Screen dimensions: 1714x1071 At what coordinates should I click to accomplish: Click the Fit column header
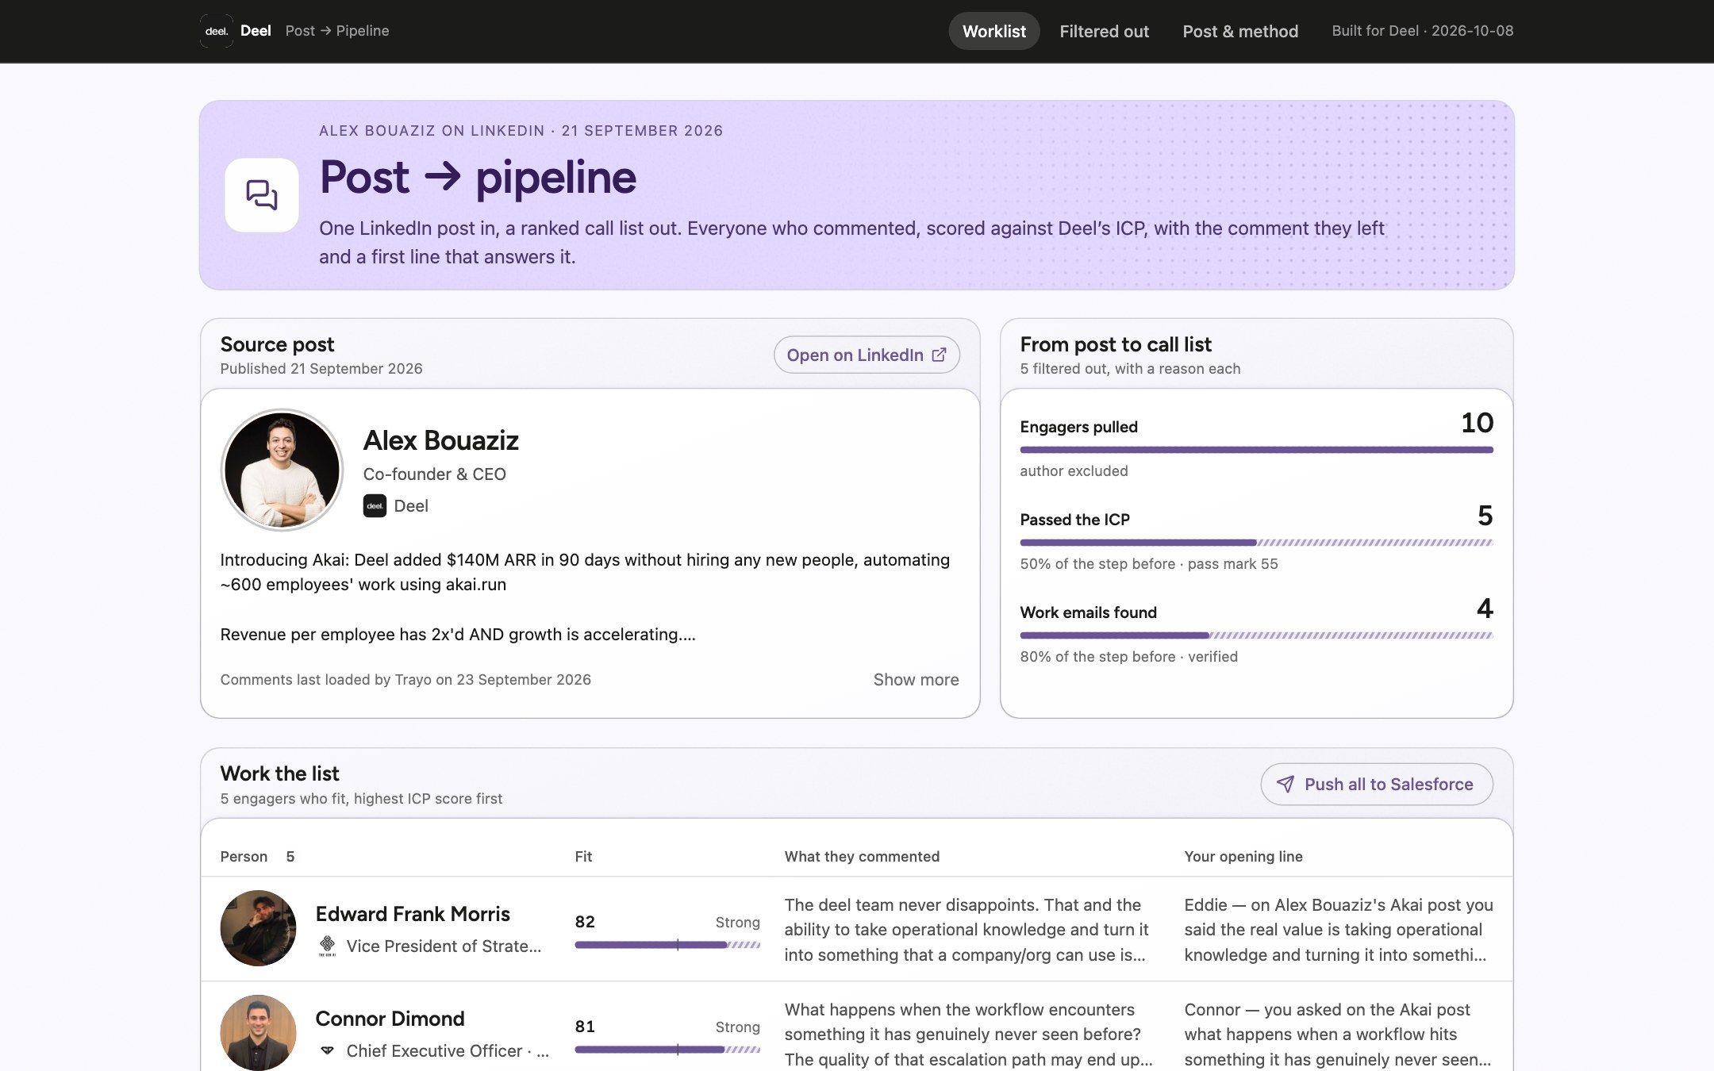(583, 856)
